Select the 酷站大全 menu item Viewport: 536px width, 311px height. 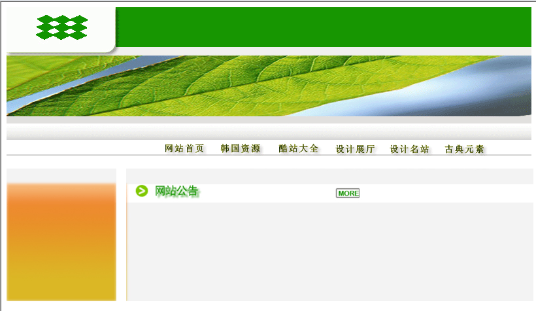pyautogui.click(x=298, y=149)
